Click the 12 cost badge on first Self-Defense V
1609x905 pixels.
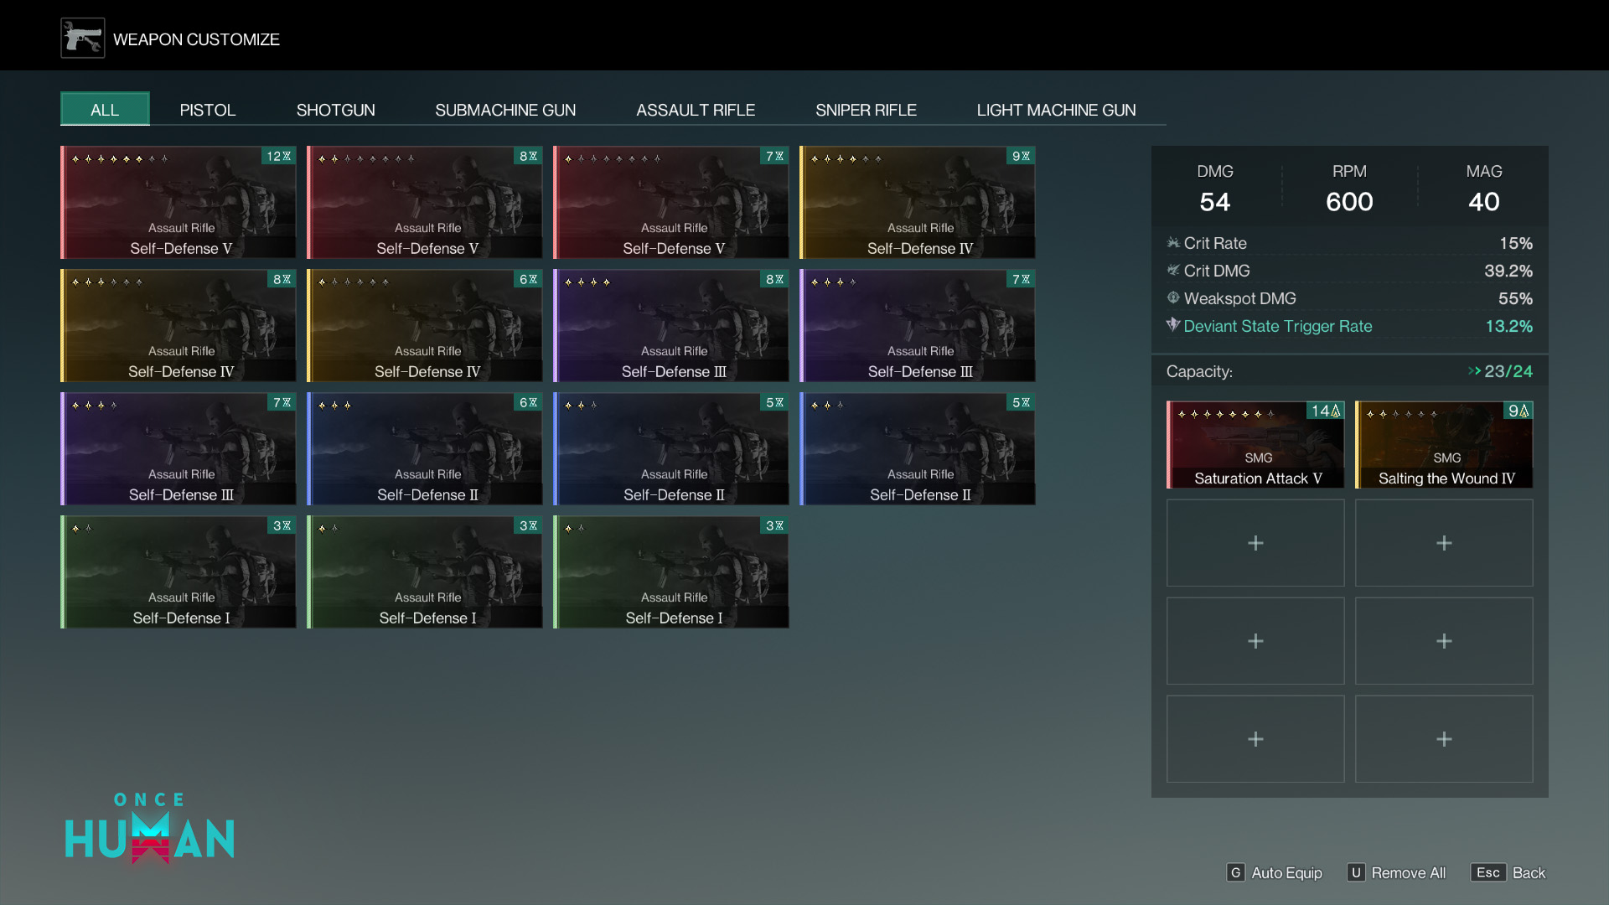[279, 156]
